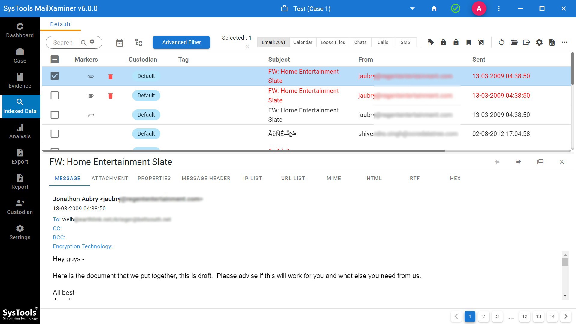Go to page 14
The width and height of the screenshot is (576, 324).
coord(552,316)
